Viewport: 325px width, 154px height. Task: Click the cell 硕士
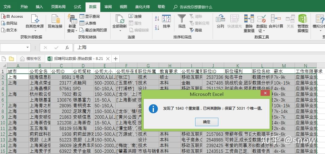170,77
